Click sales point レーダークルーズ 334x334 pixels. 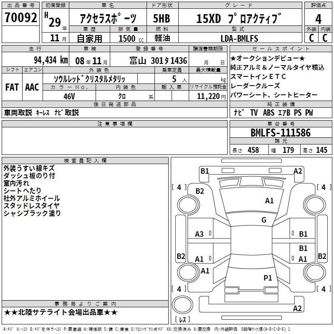tap(255, 86)
